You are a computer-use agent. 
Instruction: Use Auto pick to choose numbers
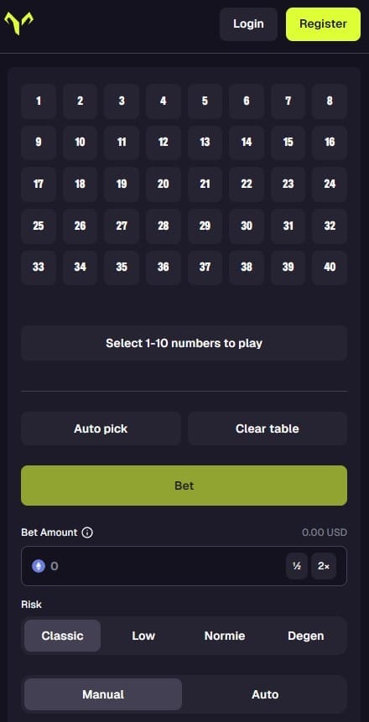point(101,429)
